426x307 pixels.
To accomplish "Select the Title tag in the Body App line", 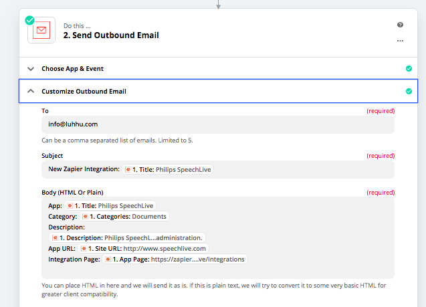I will pyautogui.click(x=111, y=205).
